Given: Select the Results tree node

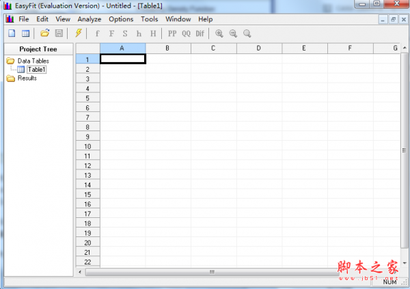Looking at the screenshot, I should (x=27, y=78).
